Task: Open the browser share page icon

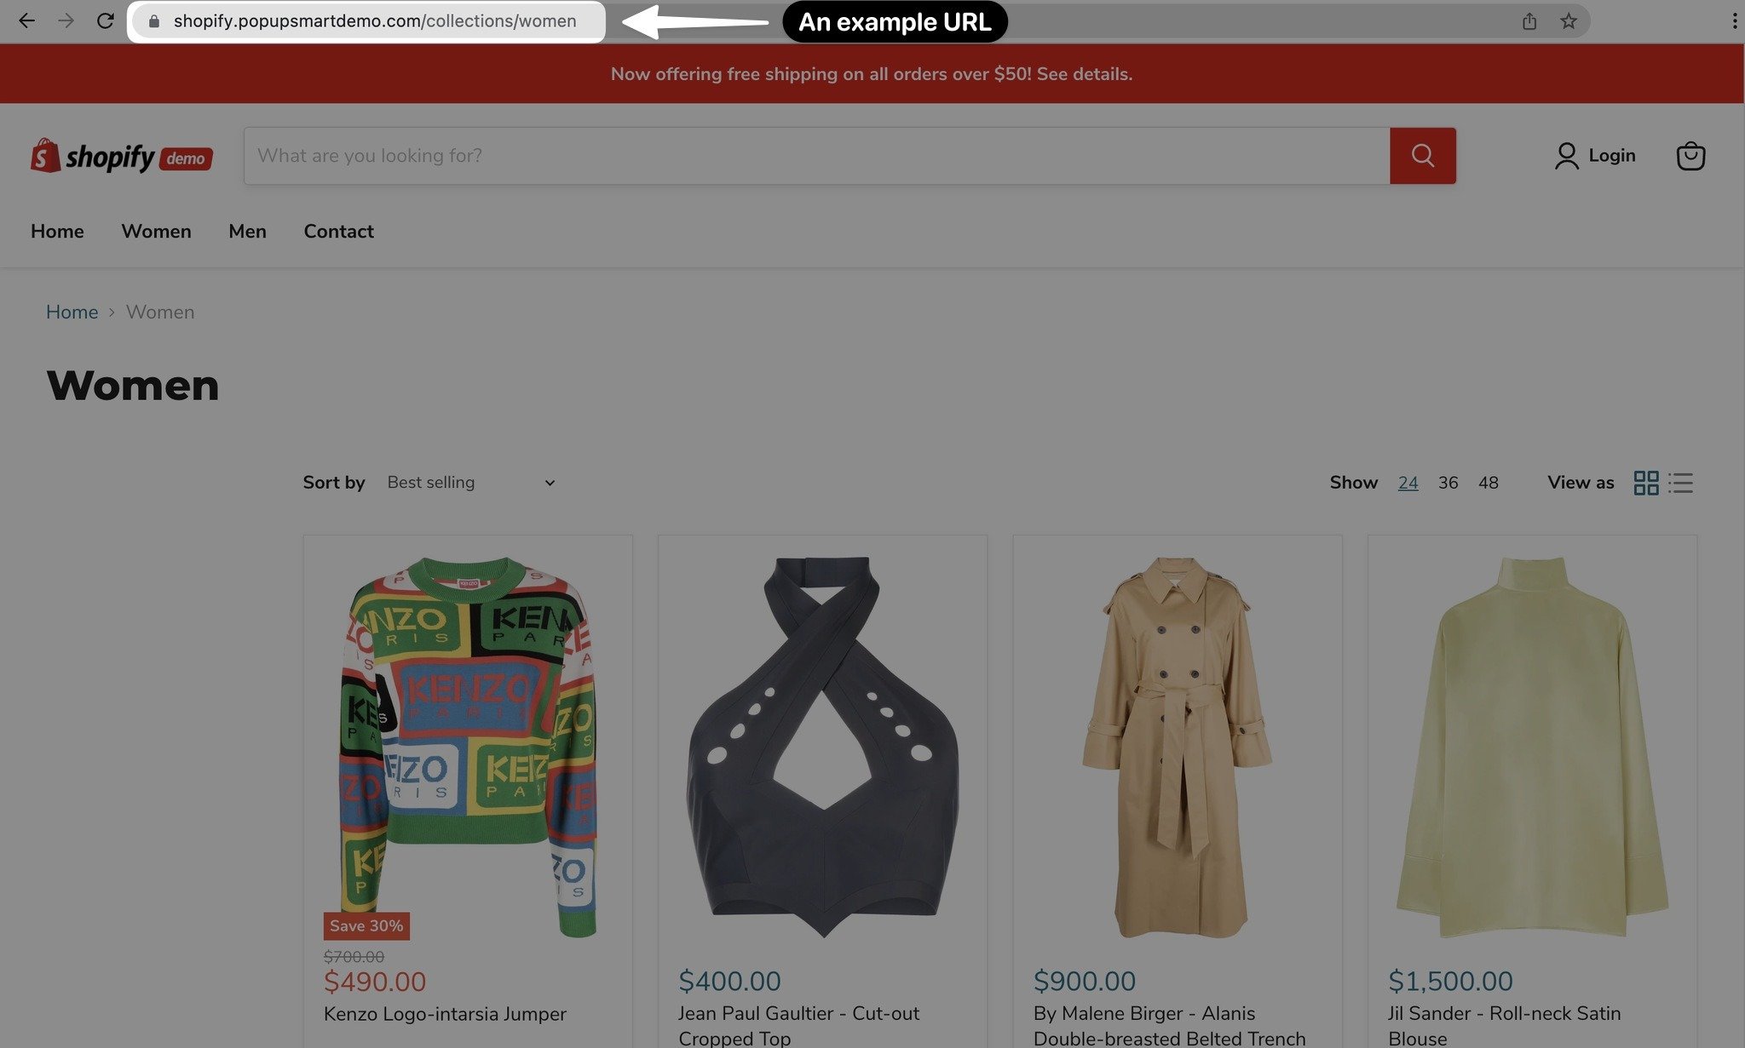Action: click(1529, 21)
